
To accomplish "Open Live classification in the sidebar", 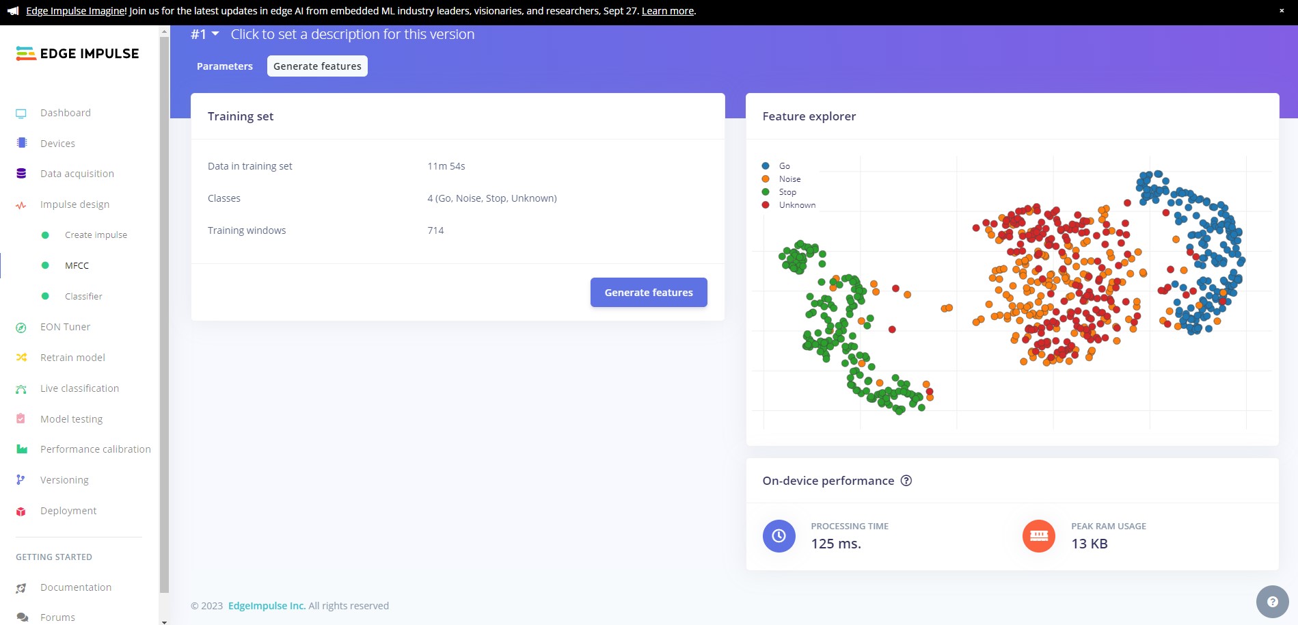I will point(79,388).
